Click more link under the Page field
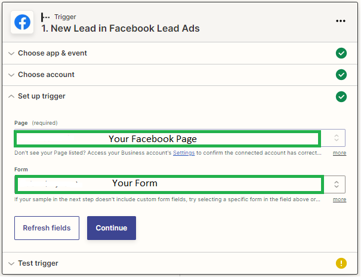This screenshot has width=361, height=277. 340,153
